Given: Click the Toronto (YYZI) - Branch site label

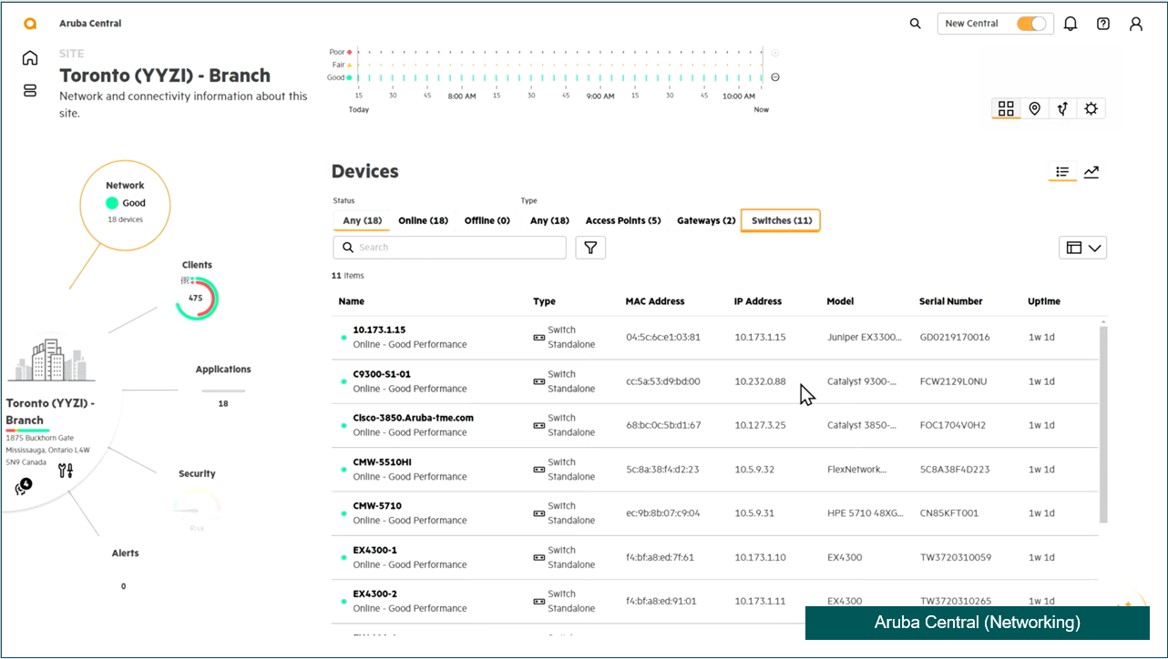Looking at the screenshot, I should coord(50,411).
